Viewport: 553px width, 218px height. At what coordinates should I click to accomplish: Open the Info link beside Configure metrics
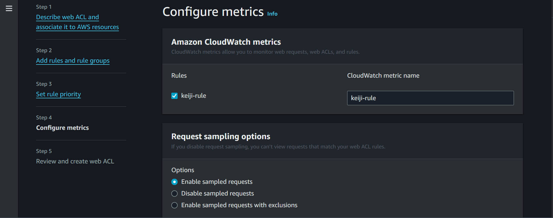272,14
